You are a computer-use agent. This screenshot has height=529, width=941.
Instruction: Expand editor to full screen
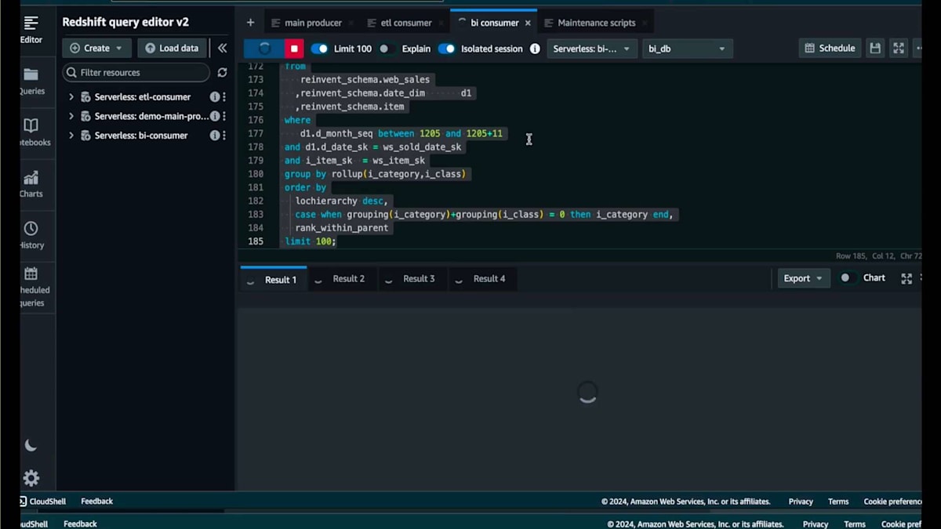(x=899, y=49)
